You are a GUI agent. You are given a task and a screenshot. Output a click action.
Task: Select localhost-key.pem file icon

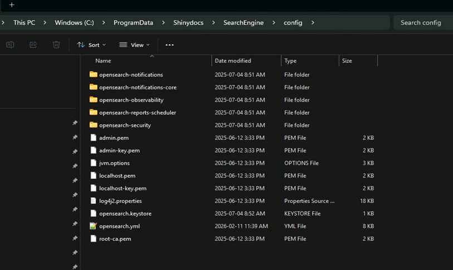tap(93, 188)
